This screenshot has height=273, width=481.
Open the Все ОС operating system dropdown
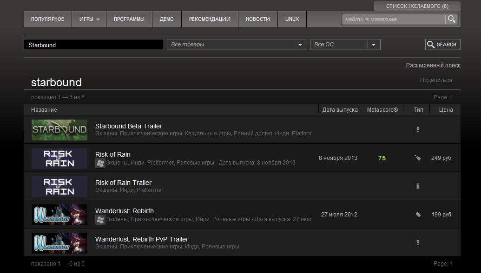point(345,44)
